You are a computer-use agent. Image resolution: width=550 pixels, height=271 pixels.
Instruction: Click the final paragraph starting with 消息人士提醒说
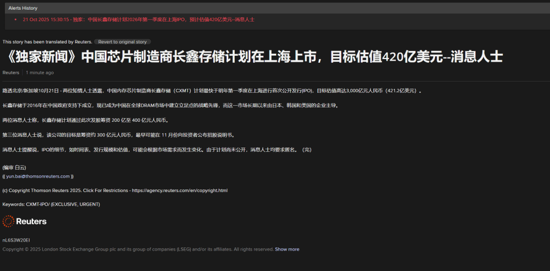tap(157, 149)
